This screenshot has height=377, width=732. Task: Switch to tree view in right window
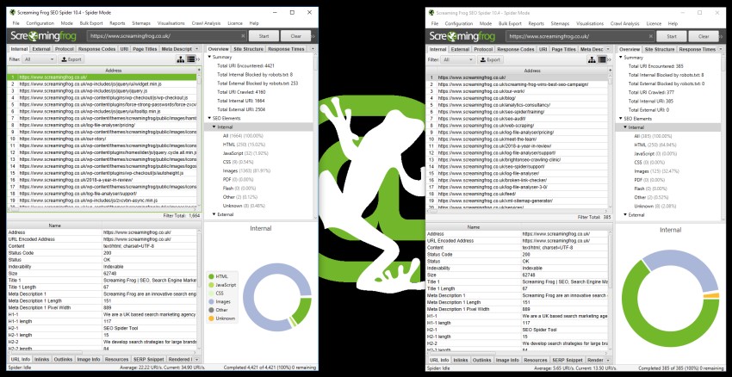[592, 59]
